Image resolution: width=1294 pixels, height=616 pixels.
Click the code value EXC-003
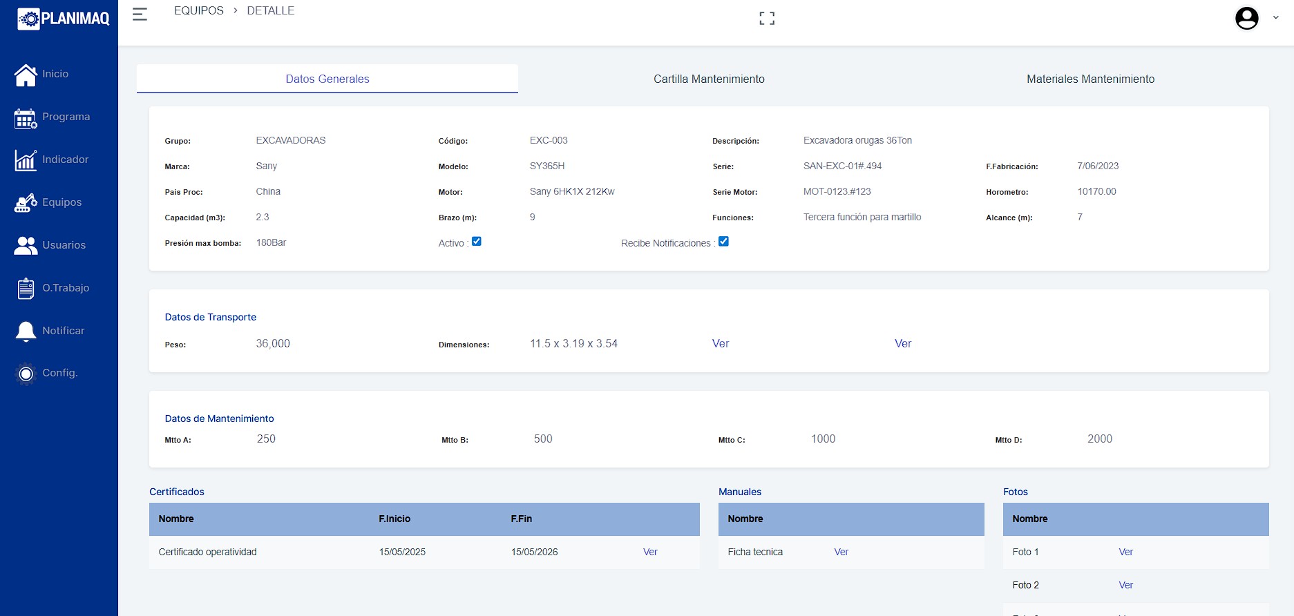coord(549,140)
